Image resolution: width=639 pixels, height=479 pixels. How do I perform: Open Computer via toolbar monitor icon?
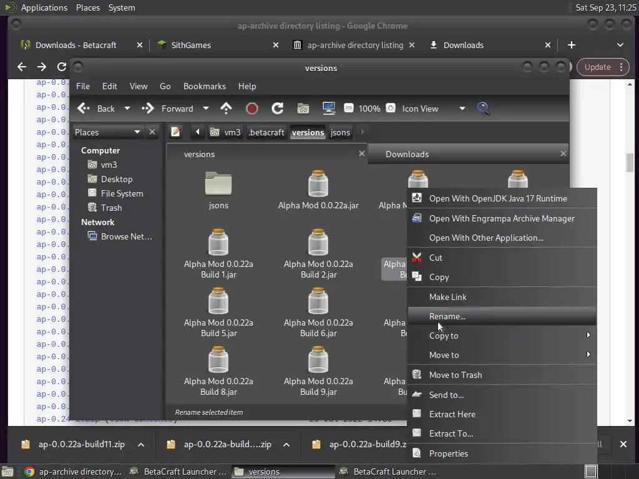click(x=328, y=109)
